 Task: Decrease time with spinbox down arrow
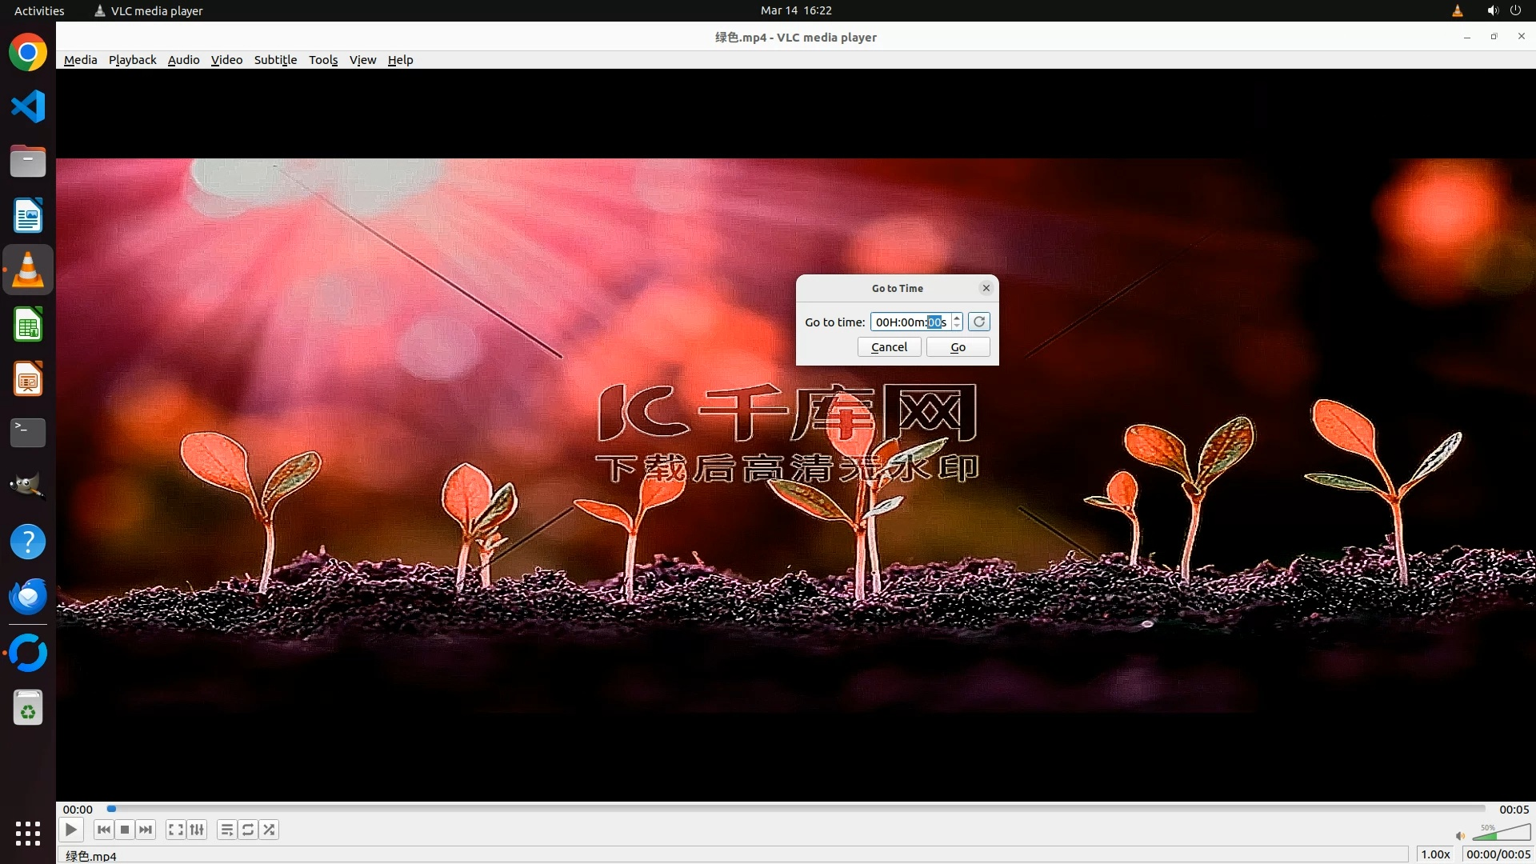click(x=957, y=326)
